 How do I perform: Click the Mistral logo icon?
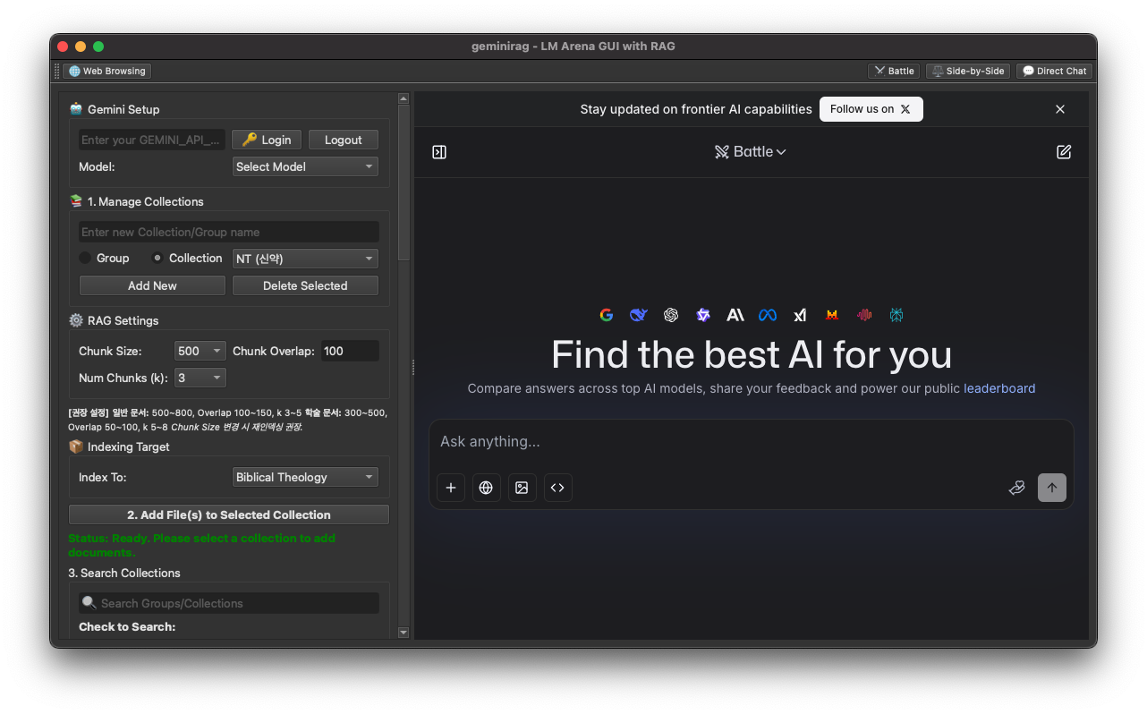click(x=832, y=315)
